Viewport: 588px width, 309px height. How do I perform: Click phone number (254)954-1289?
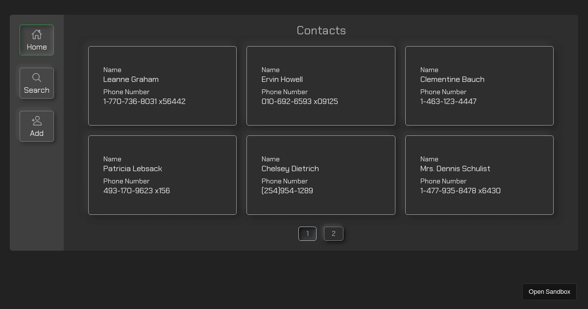coord(287,191)
